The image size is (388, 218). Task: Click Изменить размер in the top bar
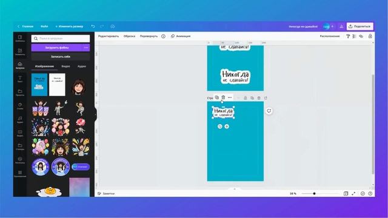point(69,26)
